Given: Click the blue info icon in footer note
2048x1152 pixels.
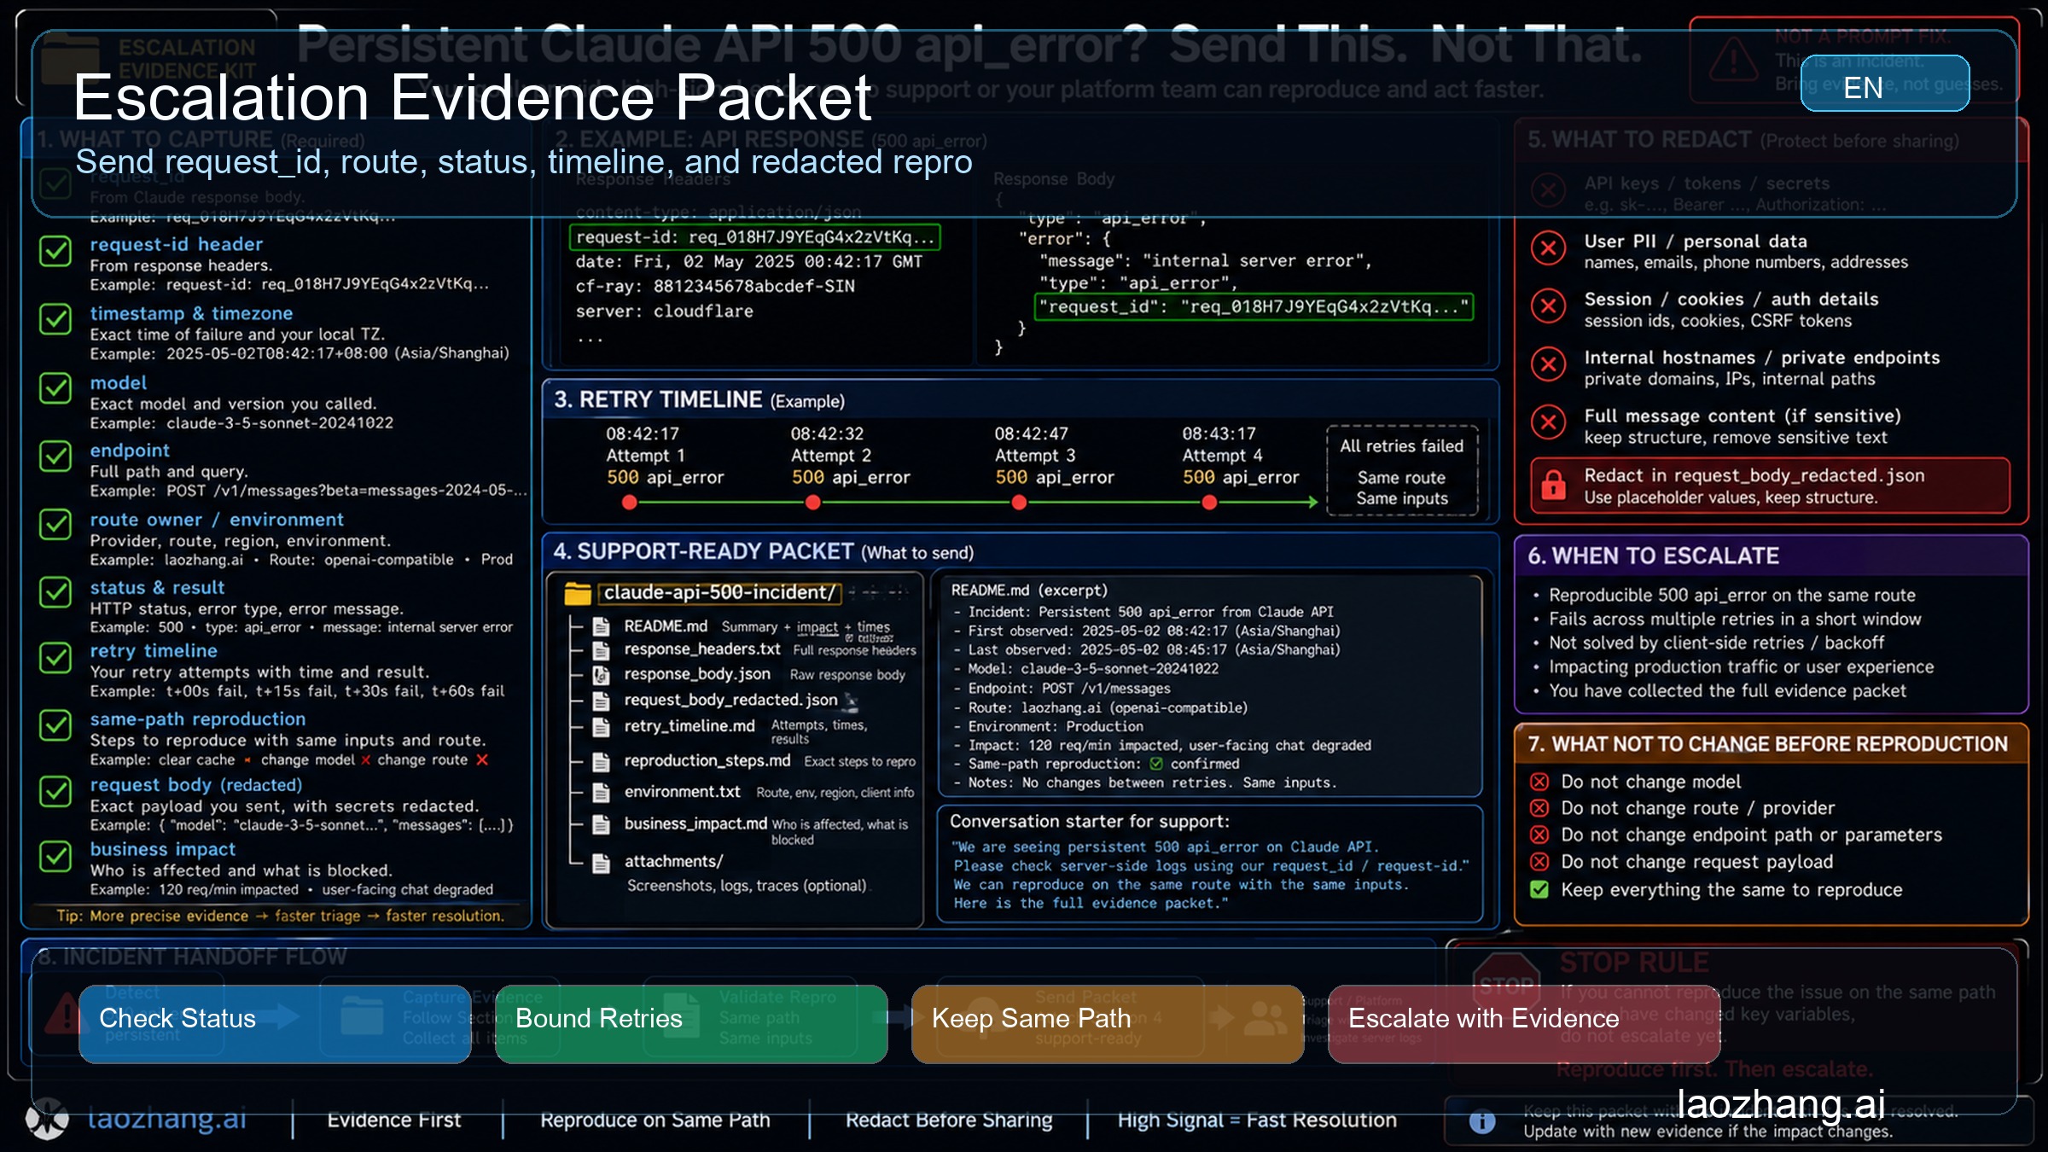Looking at the screenshot, I should pos(1482,1121).
